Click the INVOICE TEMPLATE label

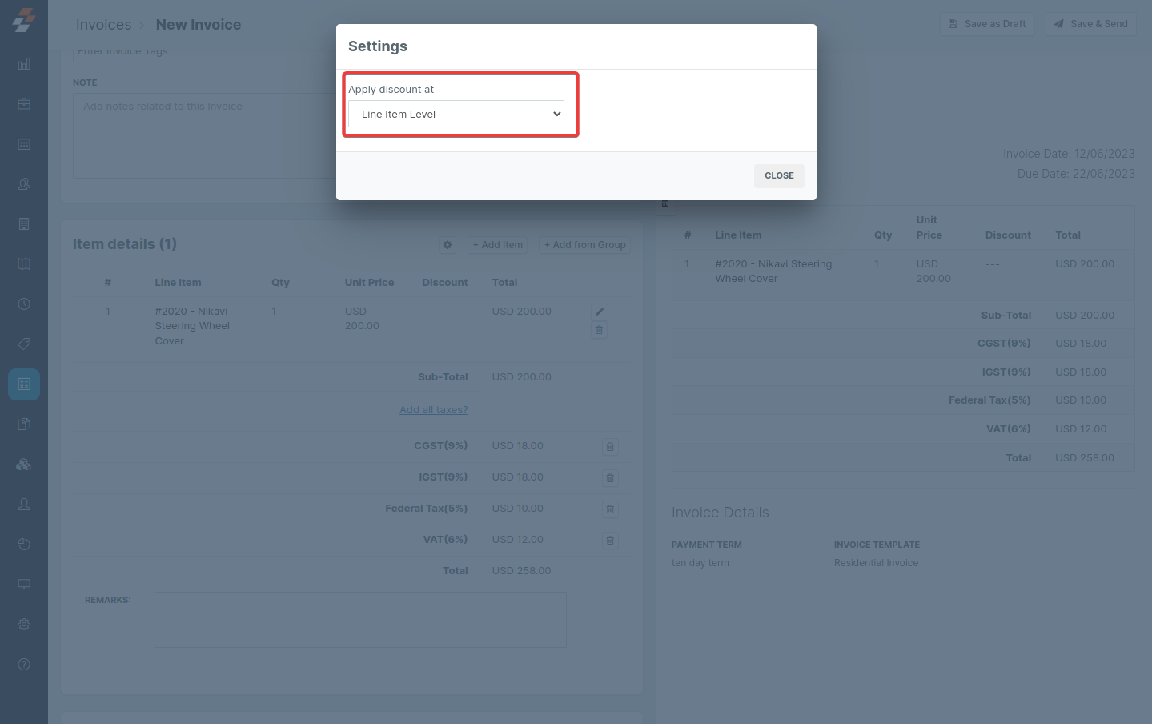click(x=877, y=545)
